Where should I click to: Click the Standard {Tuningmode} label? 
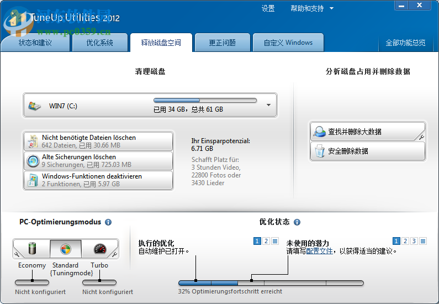[x=71, y=269]
